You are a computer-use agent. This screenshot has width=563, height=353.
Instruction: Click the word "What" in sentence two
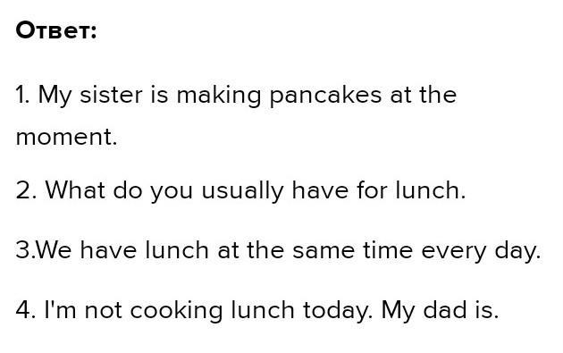pyautogui.click(x=75, y=190)
